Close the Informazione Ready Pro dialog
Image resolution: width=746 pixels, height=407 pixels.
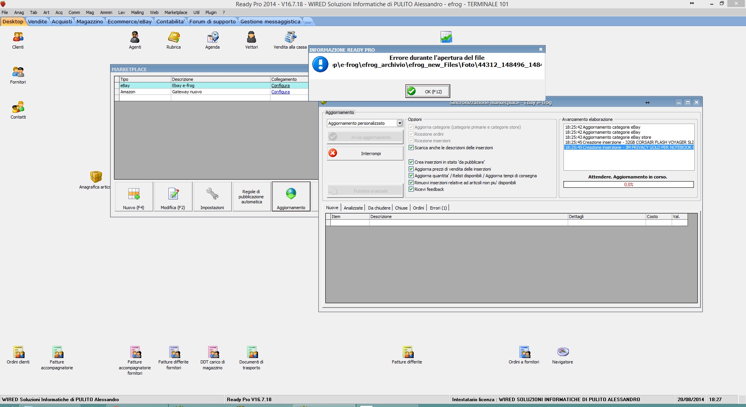click(x=541, y=49)
